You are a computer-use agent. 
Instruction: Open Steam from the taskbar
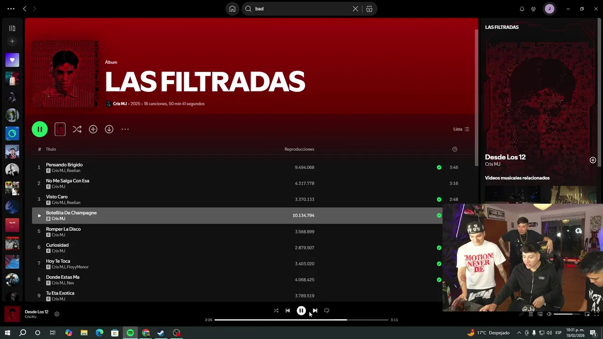click(161, 333)
